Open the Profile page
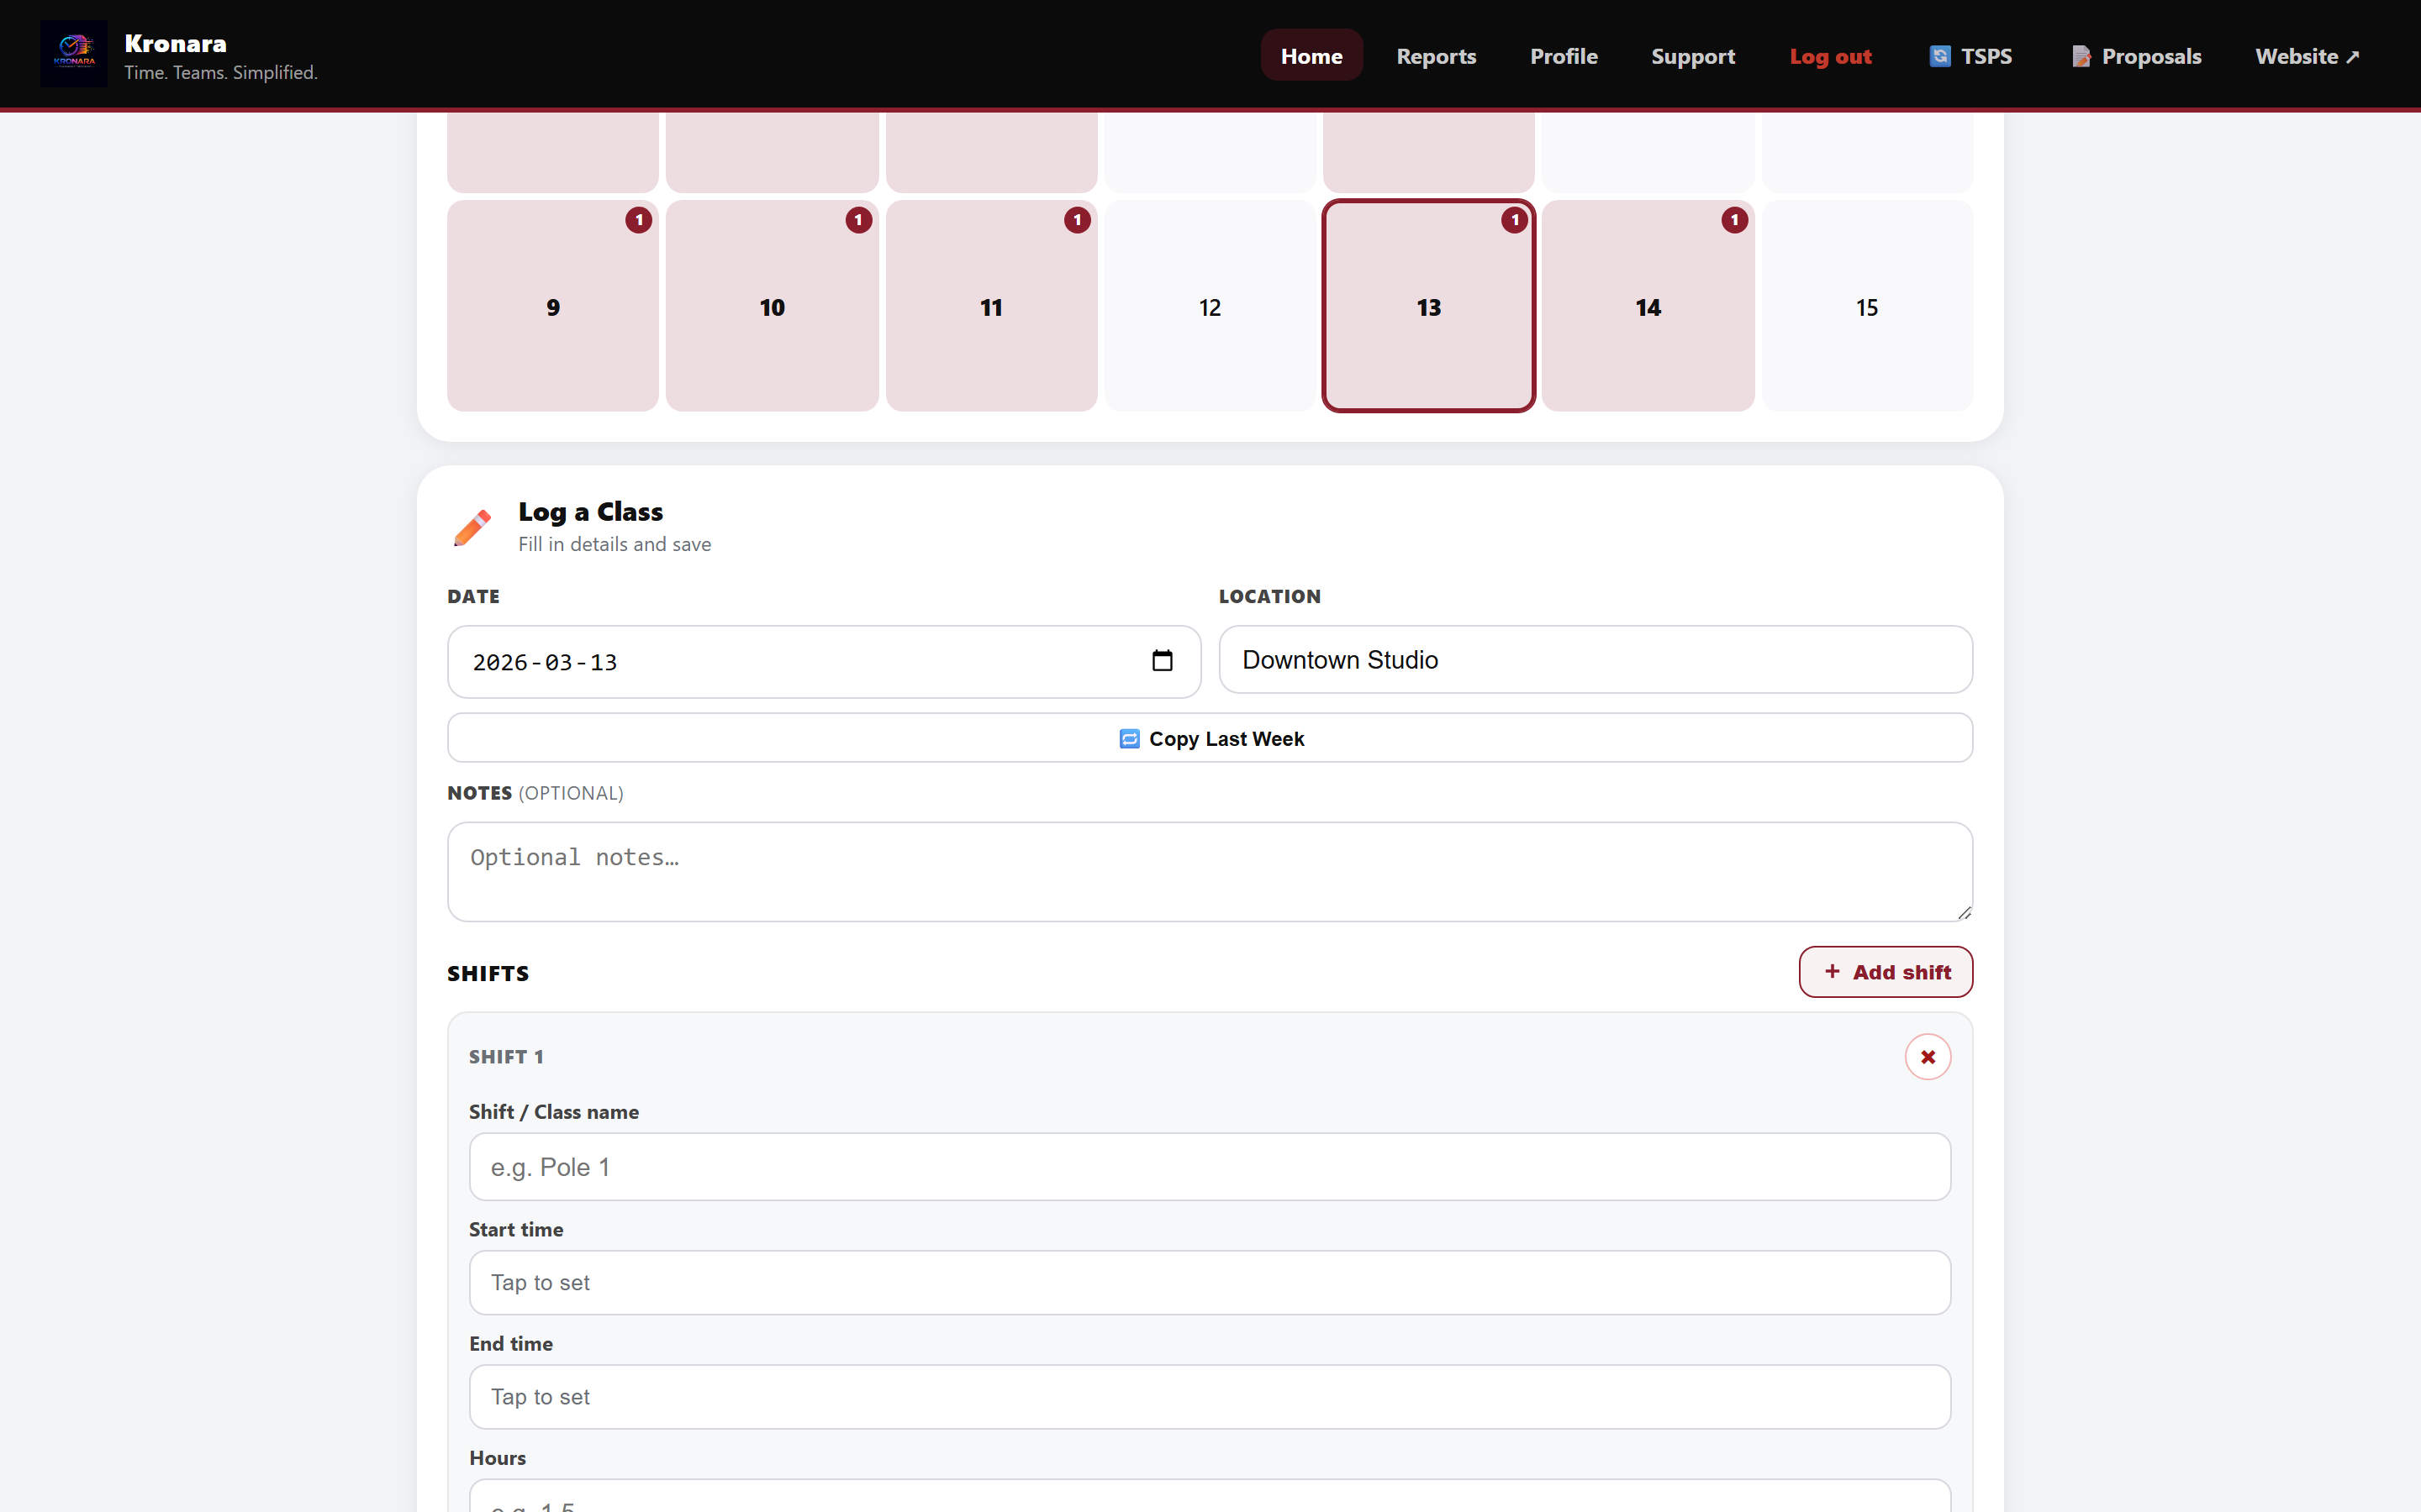Screen dimensions: 2421x1512 (x=1564, y=56)
